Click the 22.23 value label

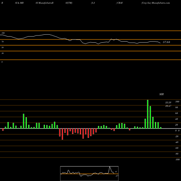click(168, 102)
